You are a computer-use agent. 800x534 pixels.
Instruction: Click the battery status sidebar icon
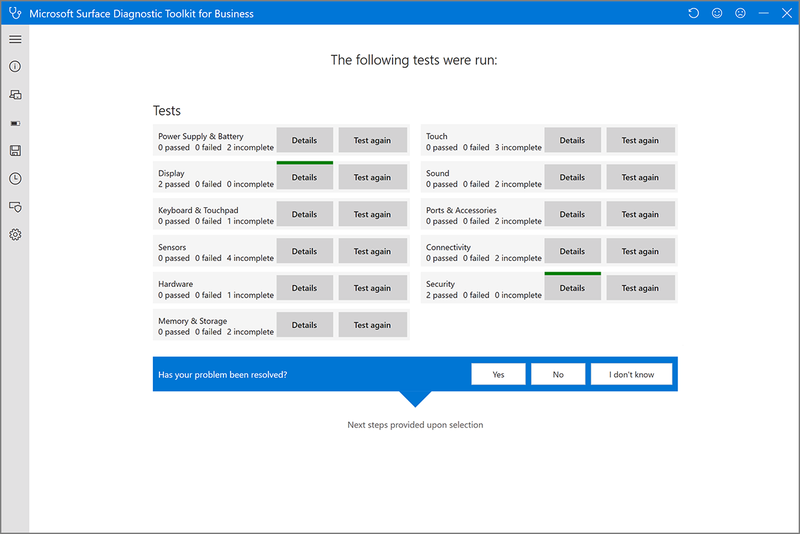pyautogui.click(x=15, y=122)
